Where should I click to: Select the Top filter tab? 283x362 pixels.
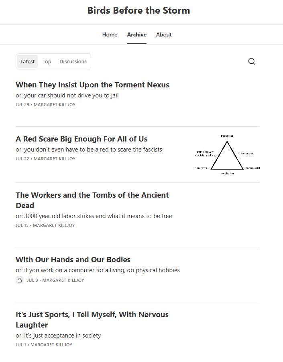point(47,61)
